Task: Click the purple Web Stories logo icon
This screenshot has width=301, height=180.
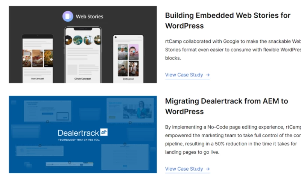Action: tap(68, 16)
